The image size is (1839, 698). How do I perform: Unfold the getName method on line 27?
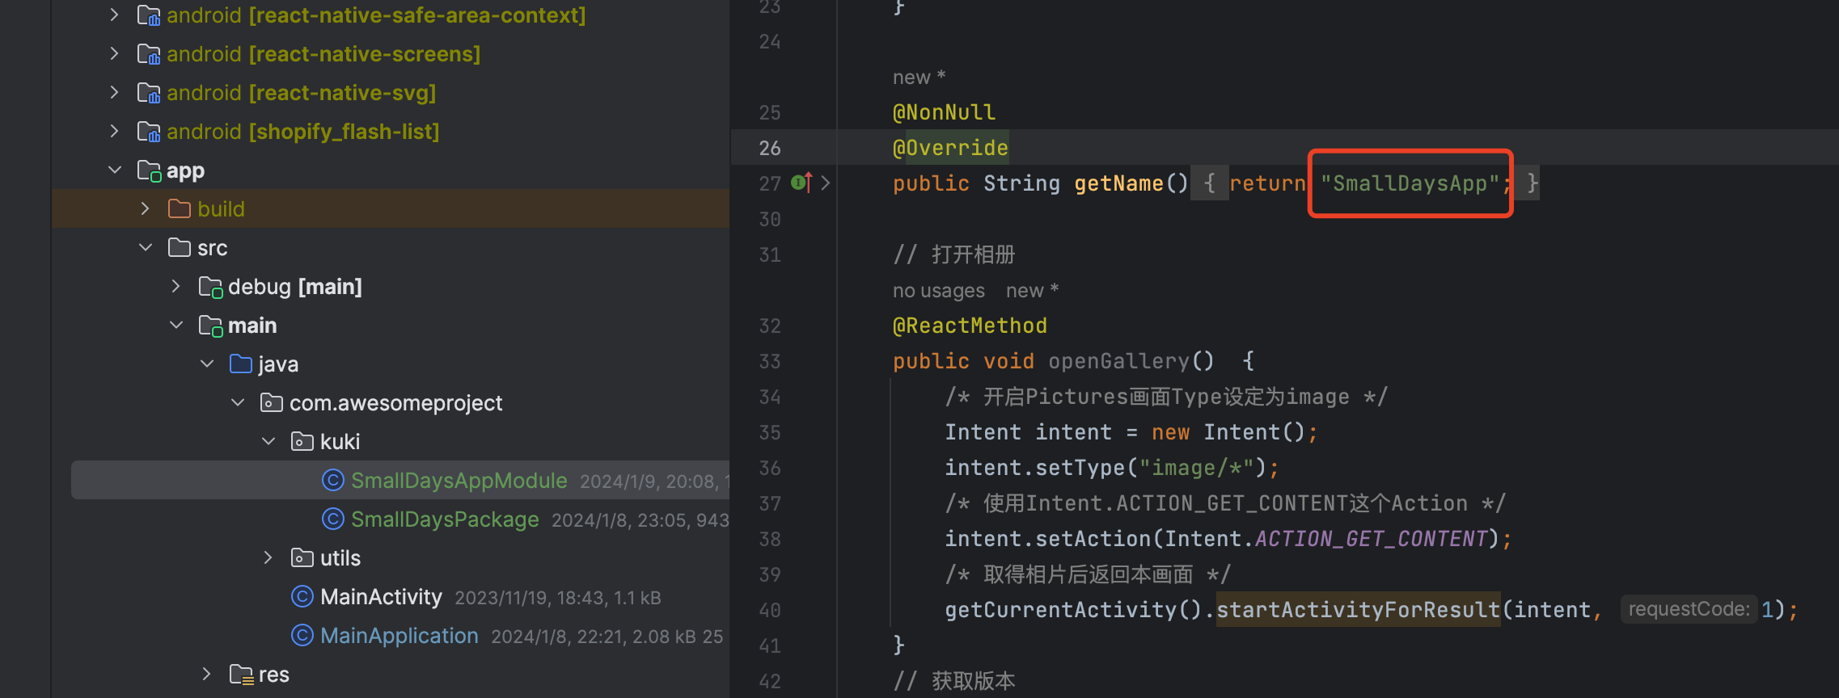[x=825, y=183]
